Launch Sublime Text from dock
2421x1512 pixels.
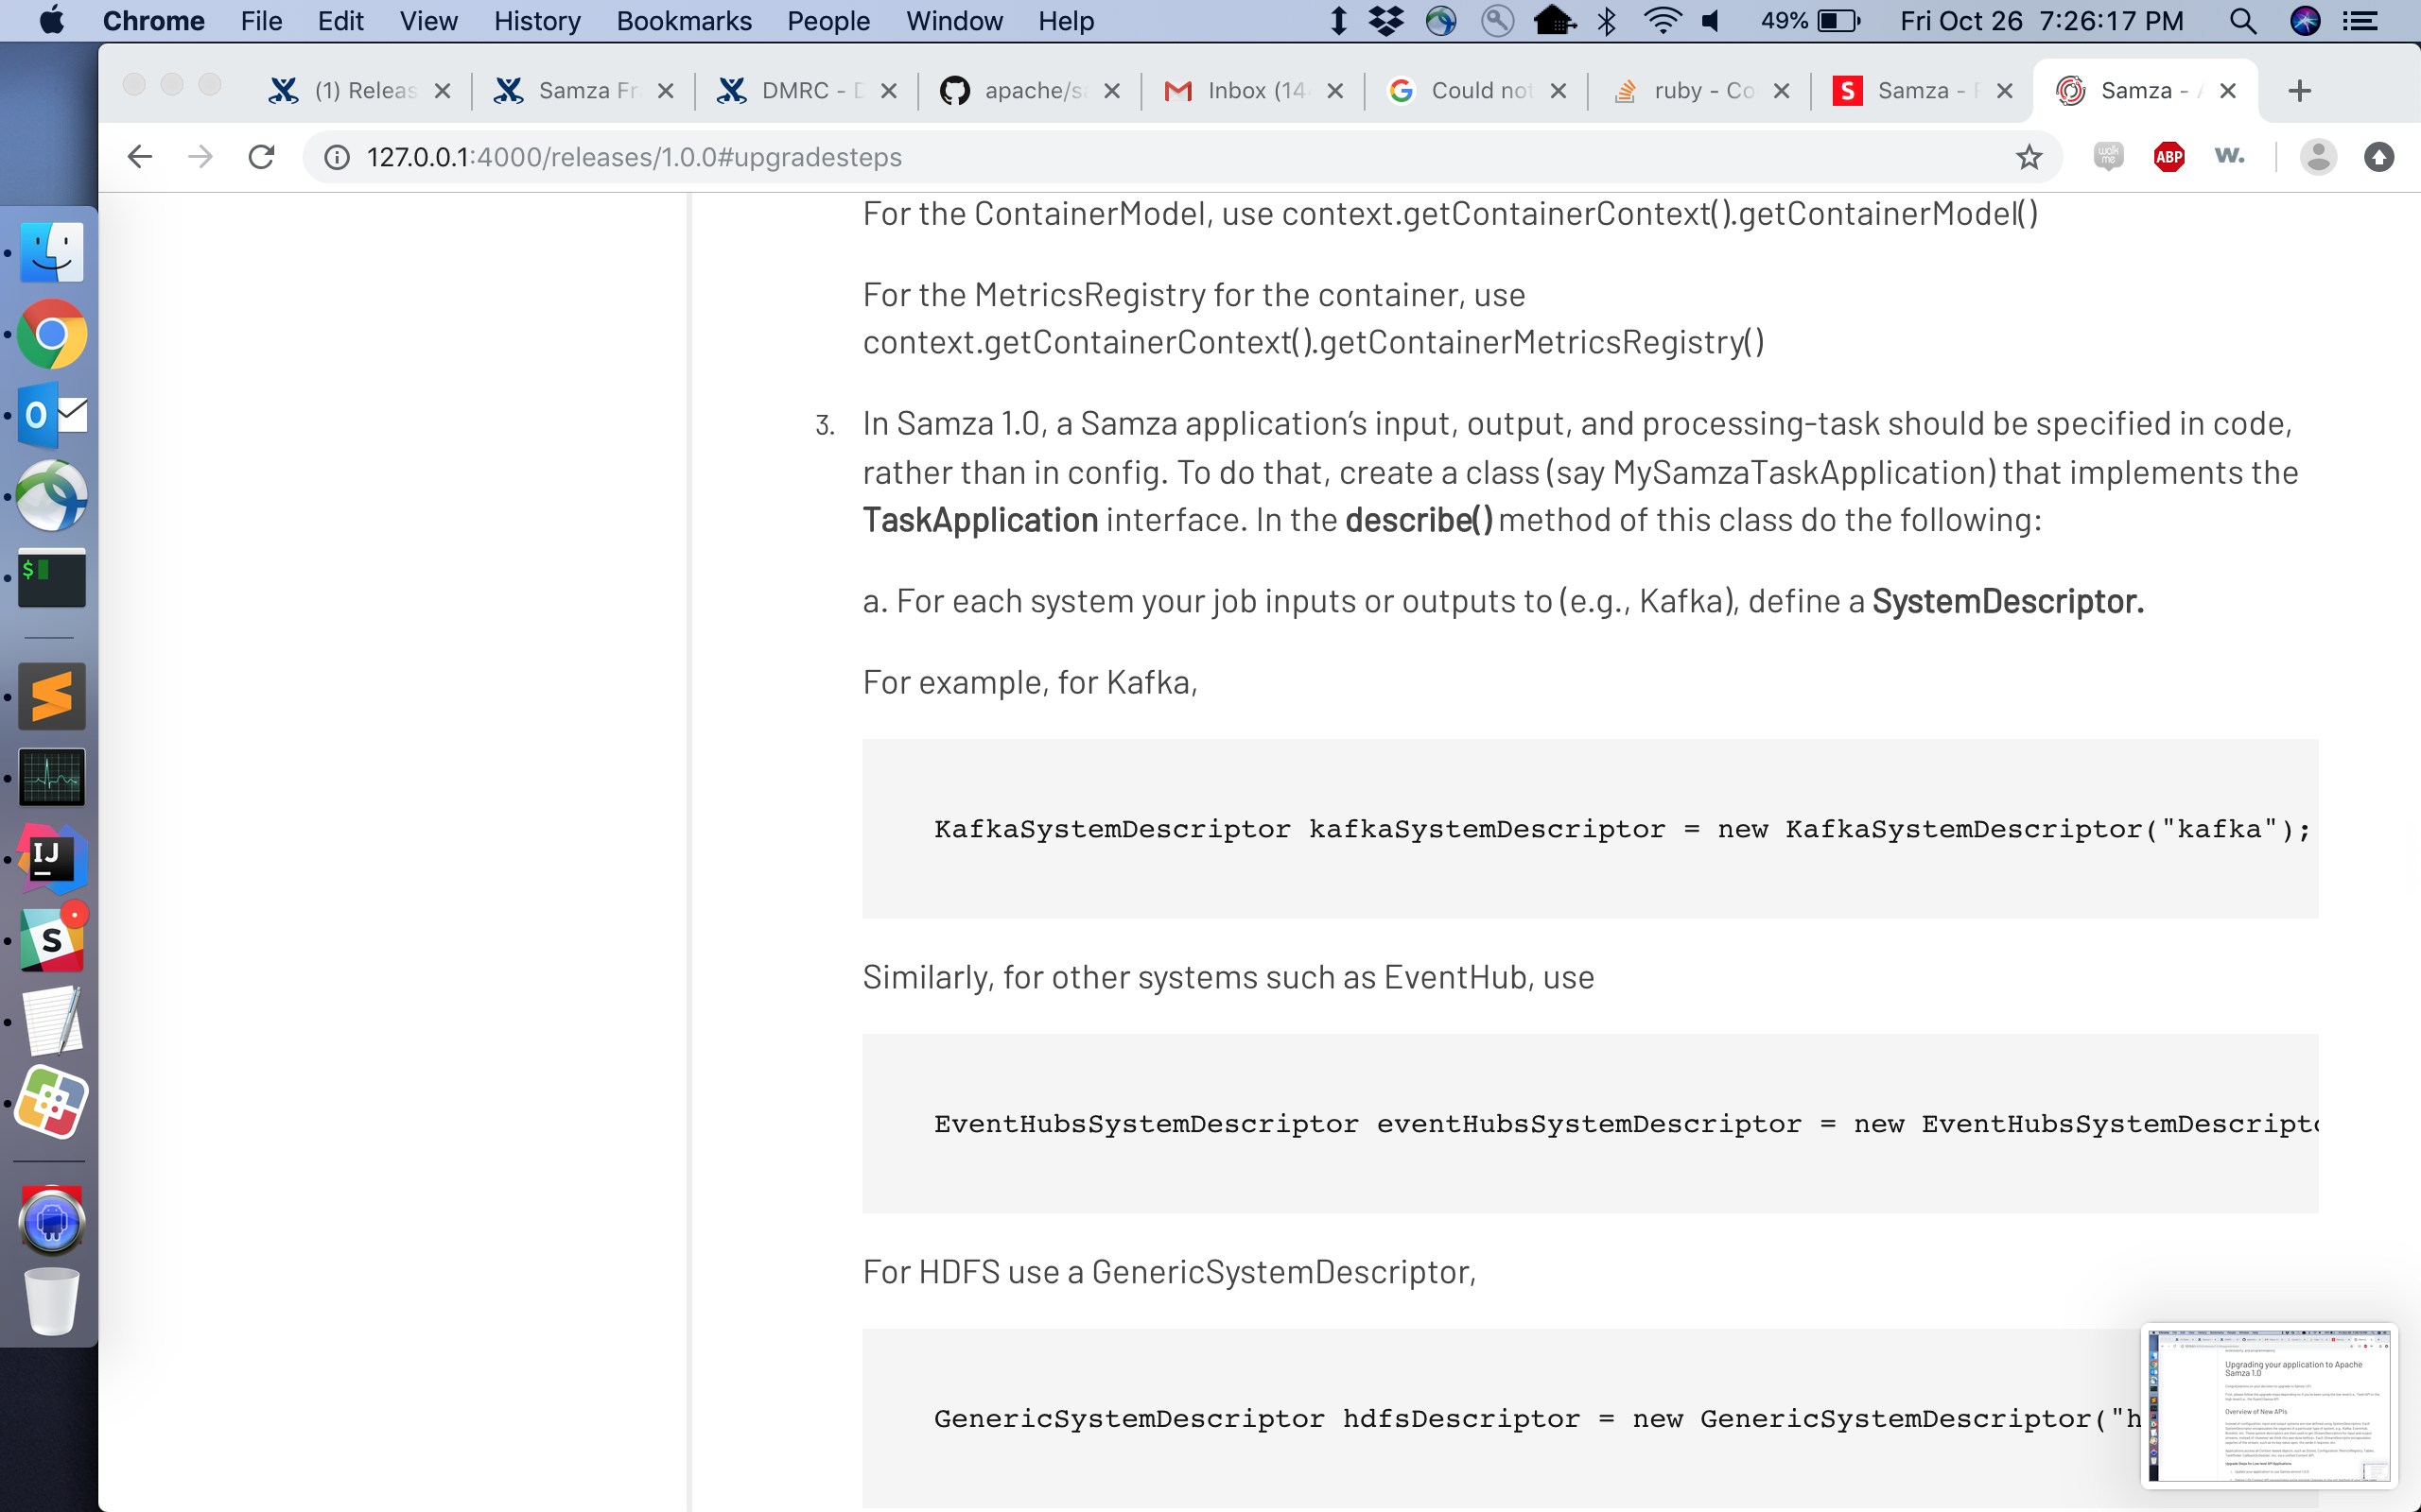(52, 696)
